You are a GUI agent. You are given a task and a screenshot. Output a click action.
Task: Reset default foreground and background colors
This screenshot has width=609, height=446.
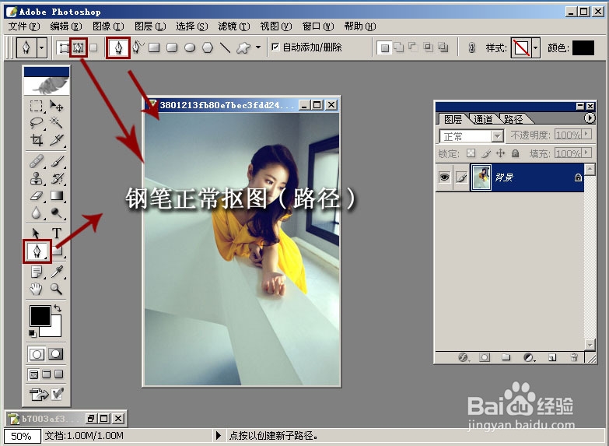[x=33, y=333]
